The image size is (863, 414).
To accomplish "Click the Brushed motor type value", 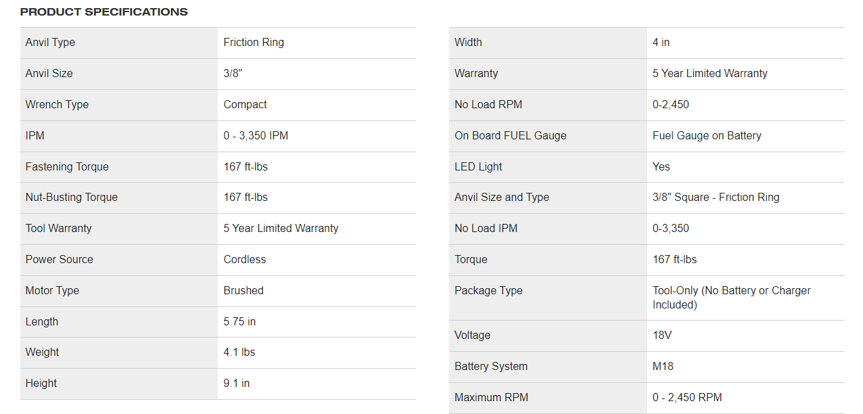I will 243,291.
